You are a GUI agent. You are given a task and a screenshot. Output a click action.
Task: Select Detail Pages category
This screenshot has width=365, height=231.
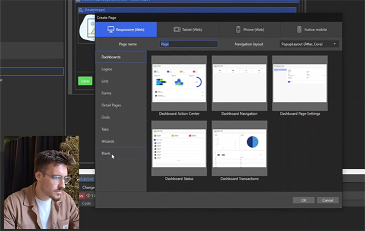tap(121, 105)
